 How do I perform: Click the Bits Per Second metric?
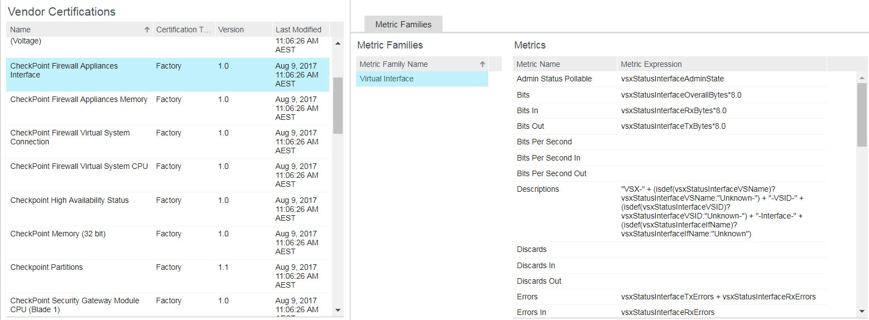point(544,142)
